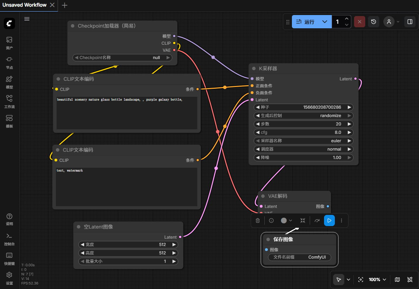
Task: Open the hamburger main menu
Action: tap(27, 19)
